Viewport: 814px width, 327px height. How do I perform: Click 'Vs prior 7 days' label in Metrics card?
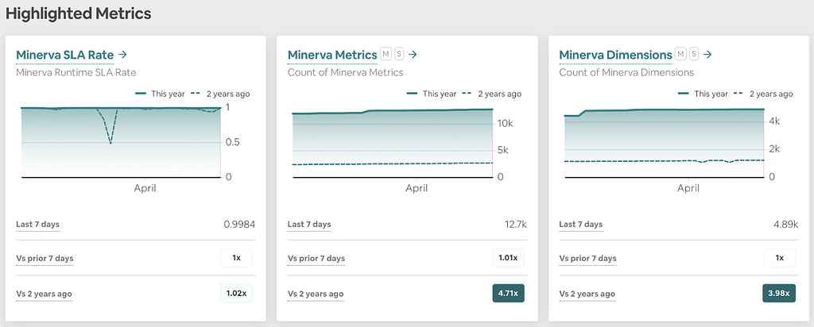316,258
